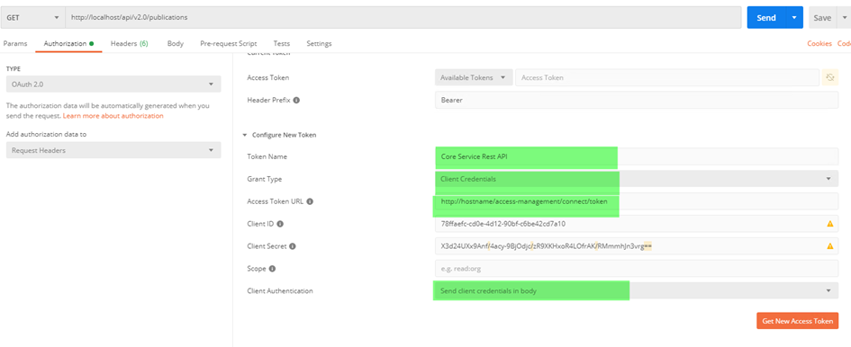Open Learn more about authorization link
The image size is (851, 347).
click(113, 116)
